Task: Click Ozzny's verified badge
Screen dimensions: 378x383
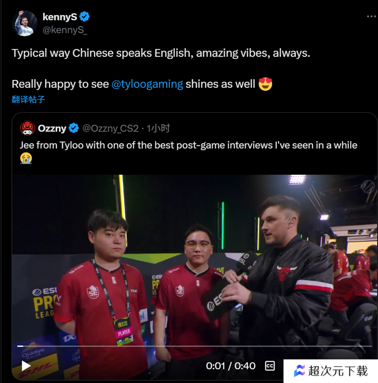Action: click(x=74, y=128)
